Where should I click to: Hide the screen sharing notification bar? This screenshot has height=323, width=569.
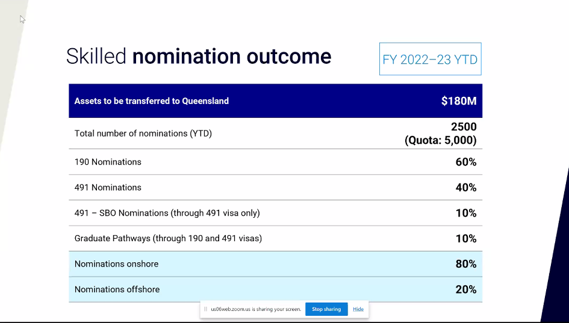[358, 309]
